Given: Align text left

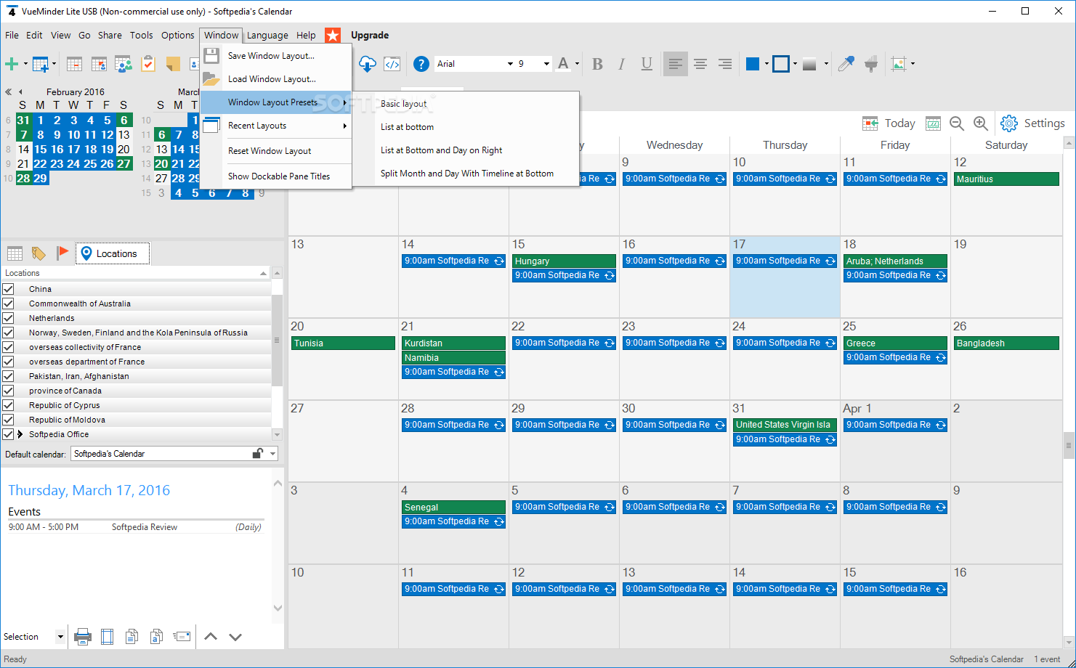Looking at the screenshot, I should point(675,64).
